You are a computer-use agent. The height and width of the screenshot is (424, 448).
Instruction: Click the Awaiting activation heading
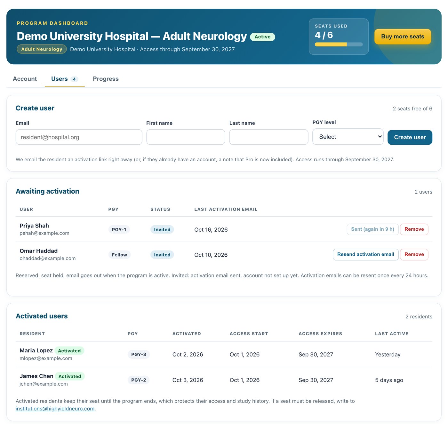pos(47,191)
